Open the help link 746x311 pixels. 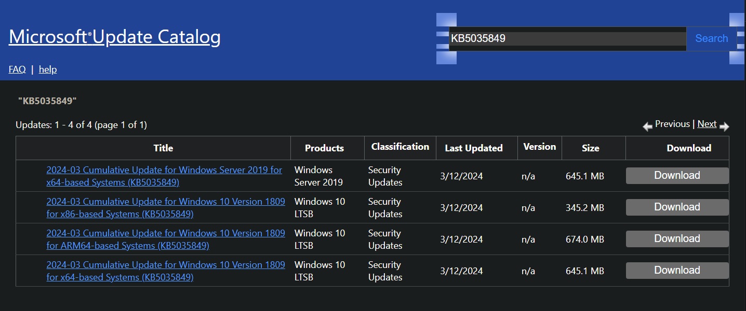(x=48, y=69)
